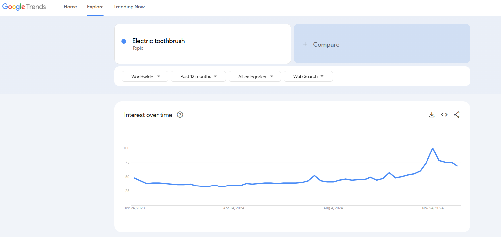
Task: Click the Dec 24, 2023 axis label
Action: point(134,208)
